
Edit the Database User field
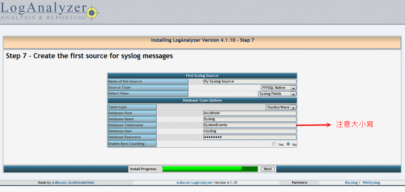250,131
